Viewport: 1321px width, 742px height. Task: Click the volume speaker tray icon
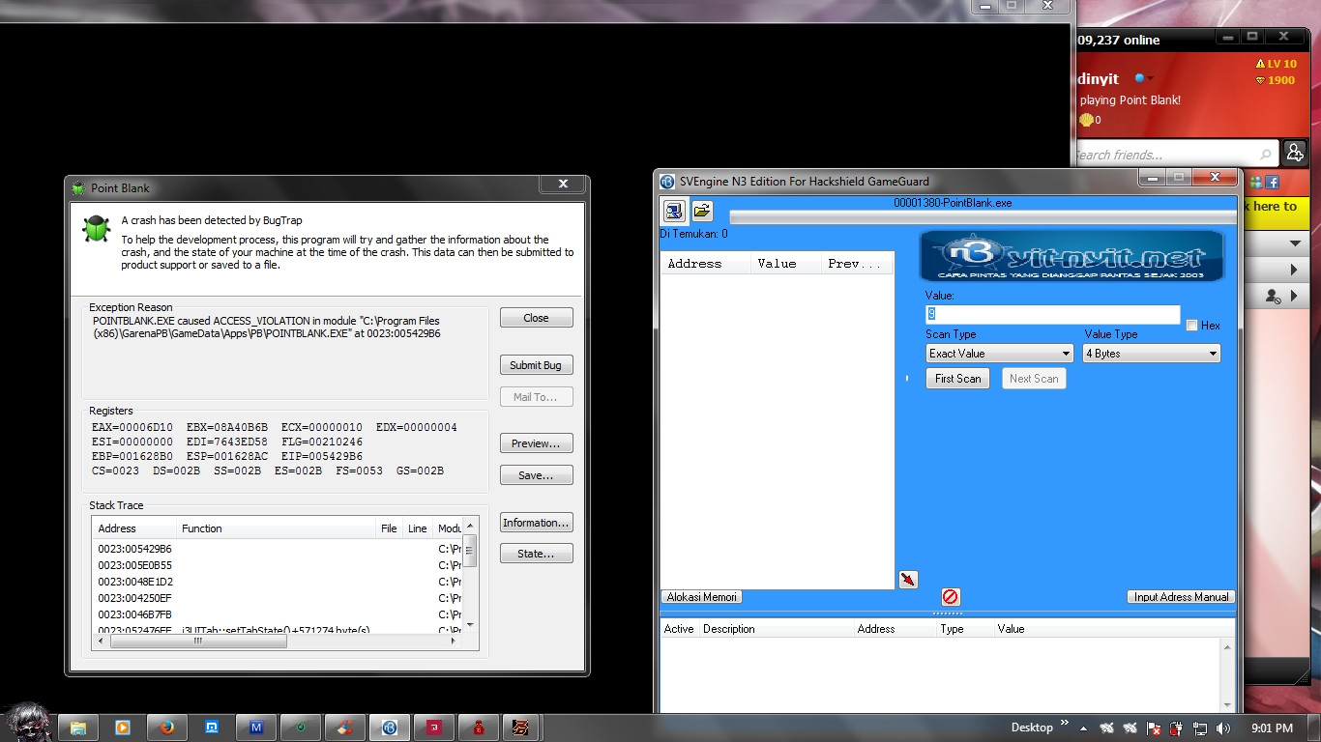(1223, 728)
